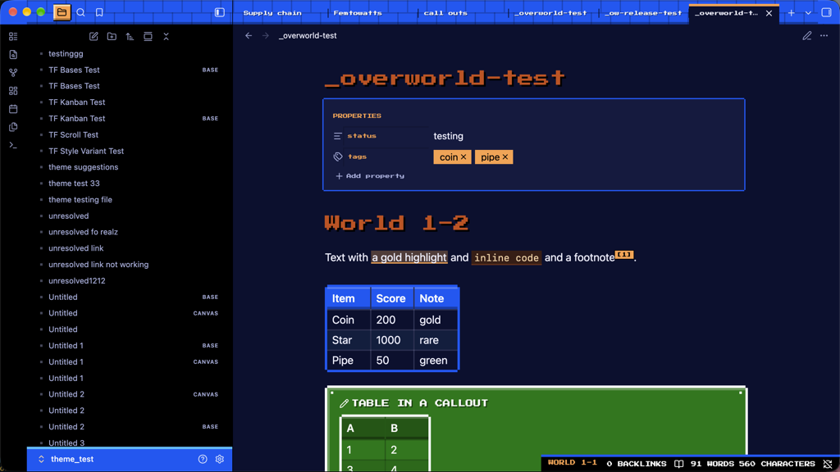
Task: Edit the status value testing
Action: [x=449, y=136]
